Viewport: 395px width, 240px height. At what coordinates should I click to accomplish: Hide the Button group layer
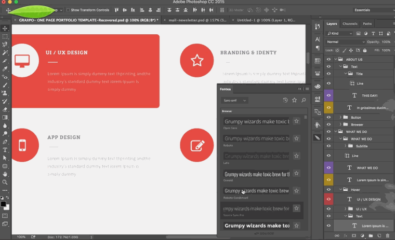point(328,117)
